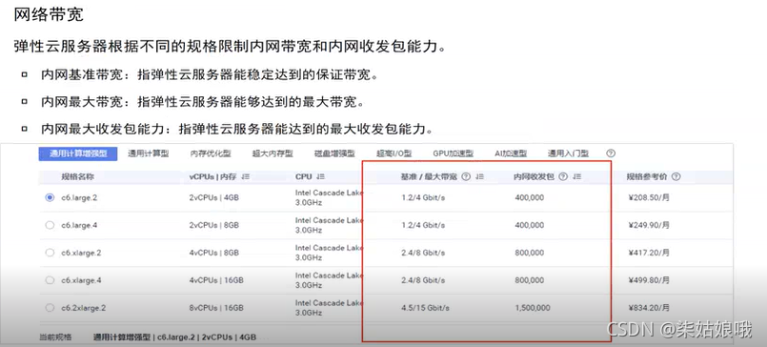Click price ¥499.80/月

pos(648,280)
